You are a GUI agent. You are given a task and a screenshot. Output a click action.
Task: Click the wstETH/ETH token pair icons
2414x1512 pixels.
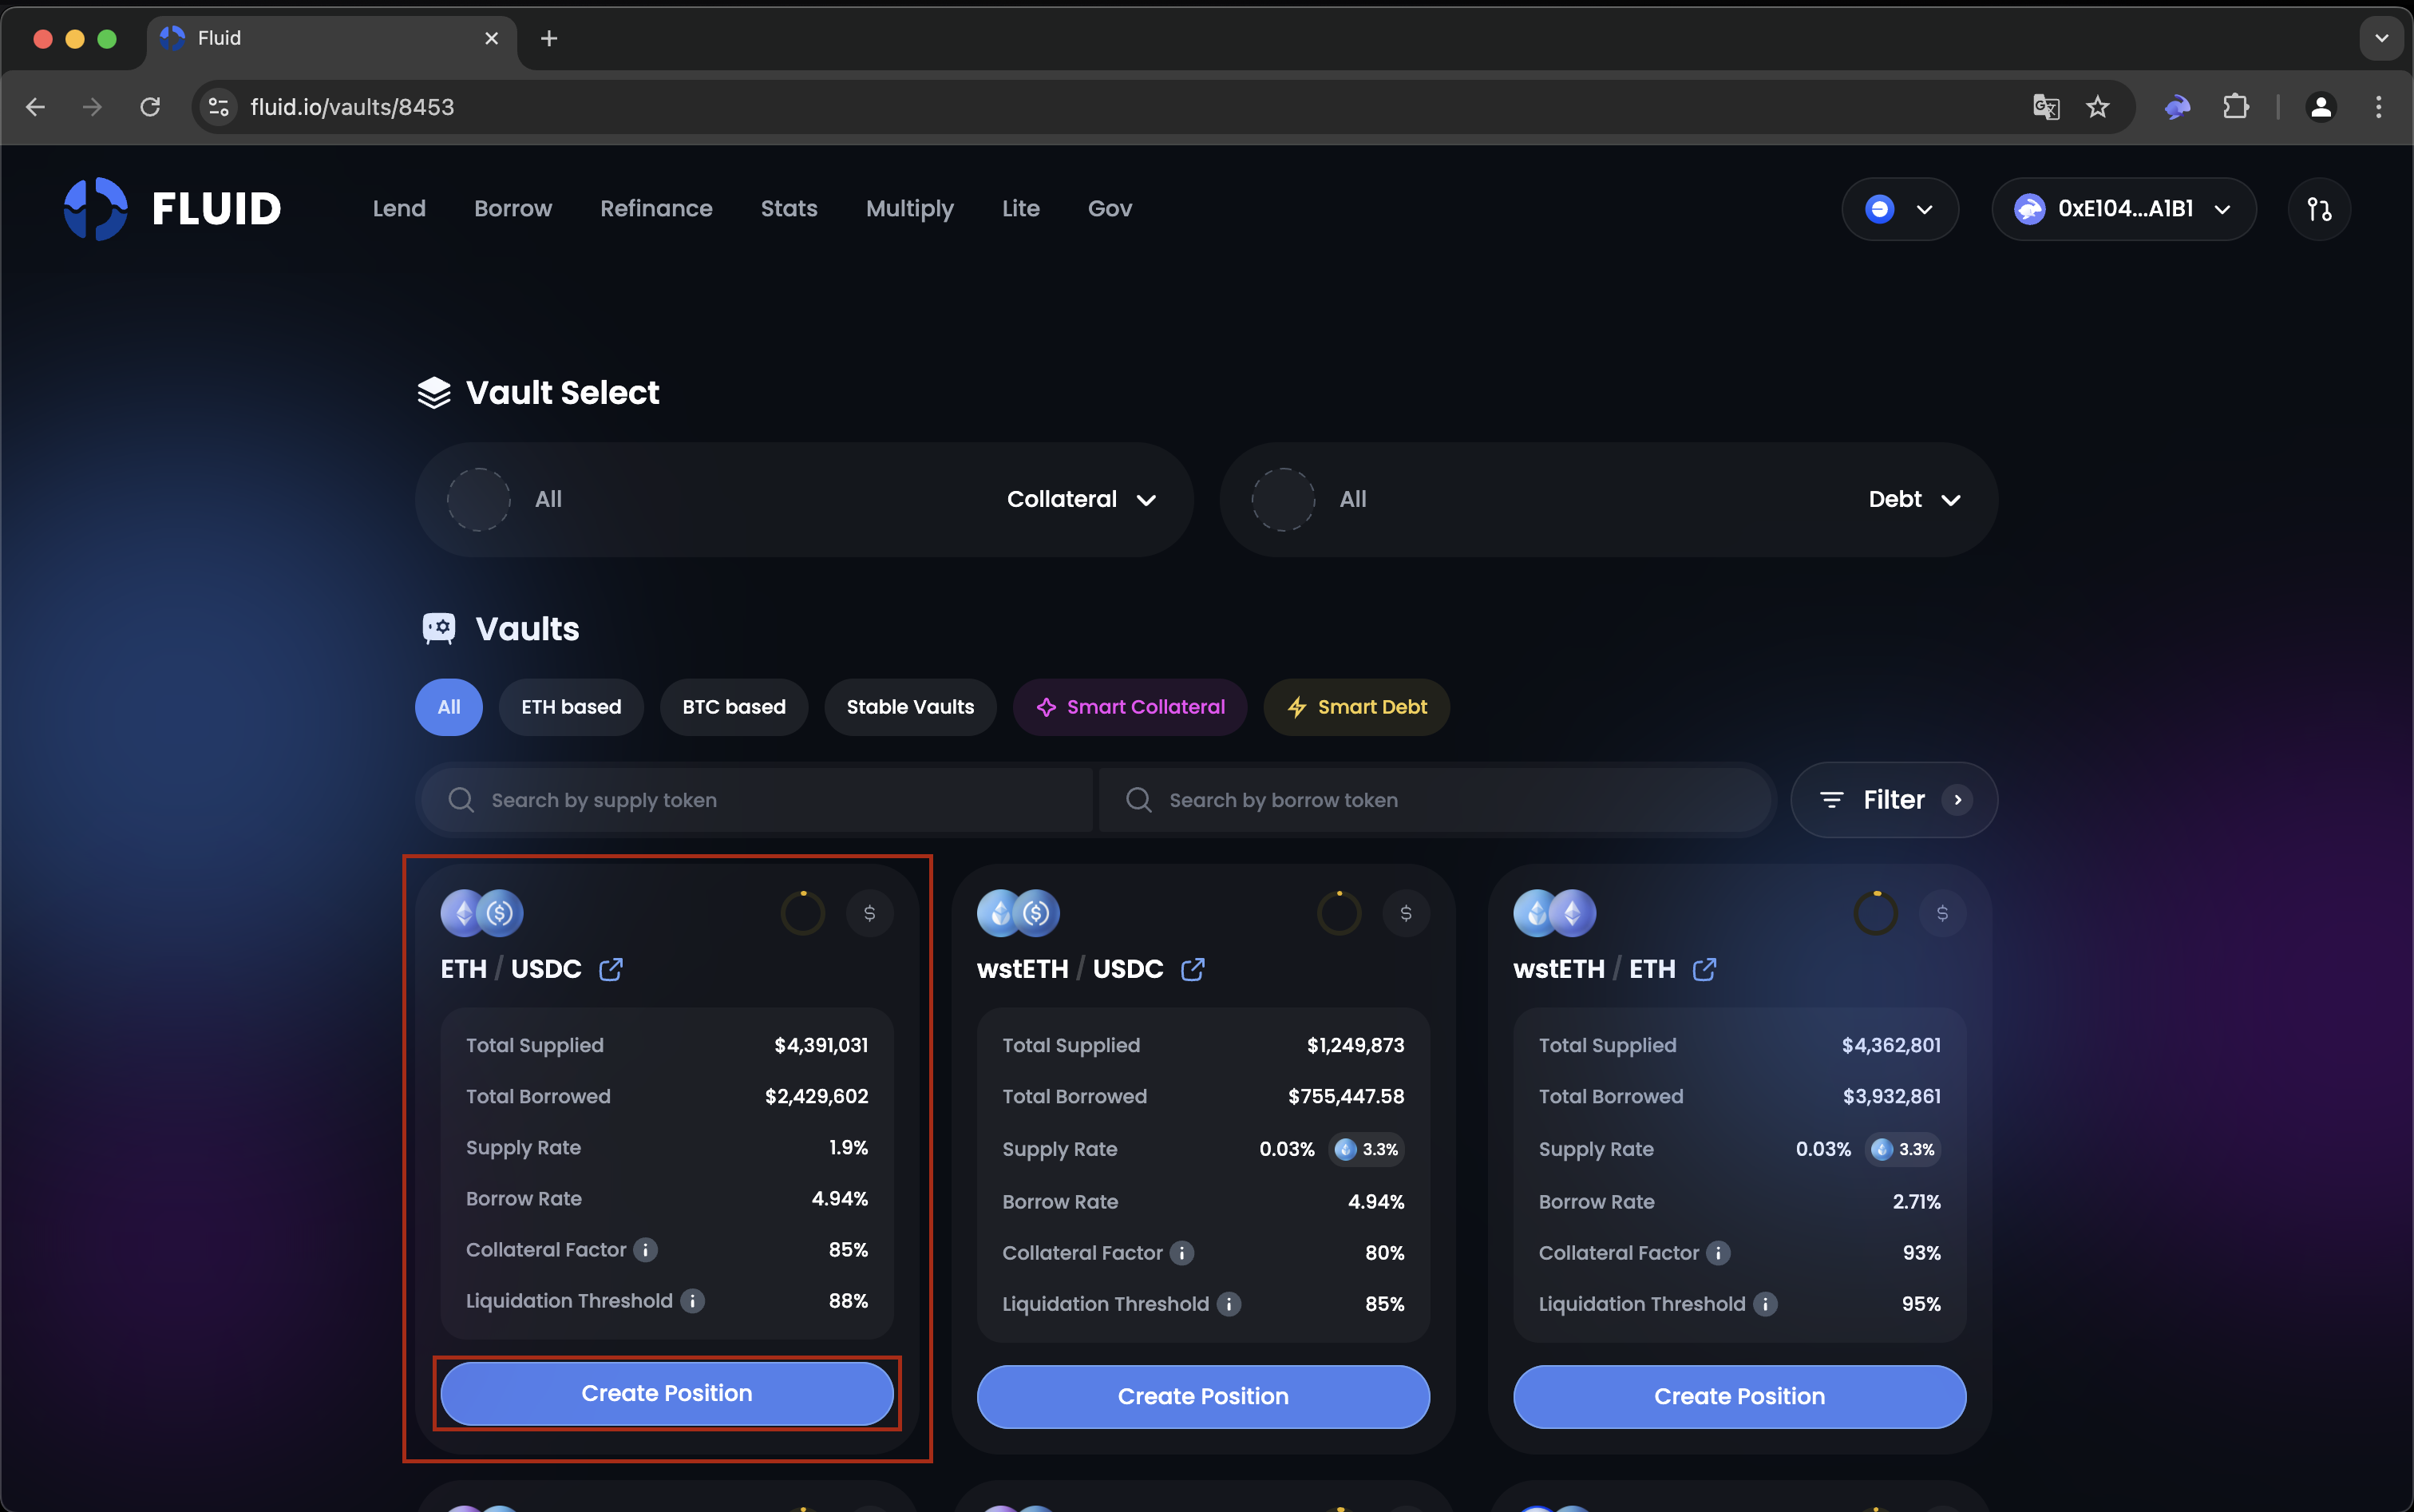point(1555,913)
